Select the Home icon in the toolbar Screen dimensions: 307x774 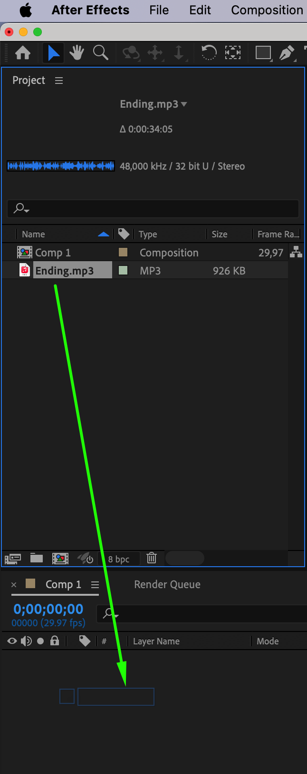[22, 52]
